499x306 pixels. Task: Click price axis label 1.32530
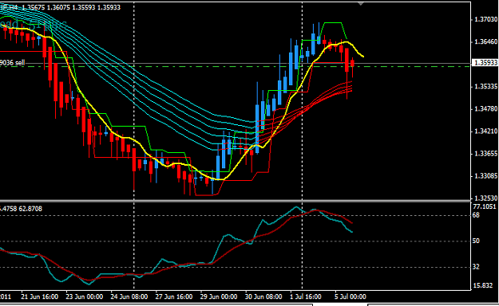485,198
